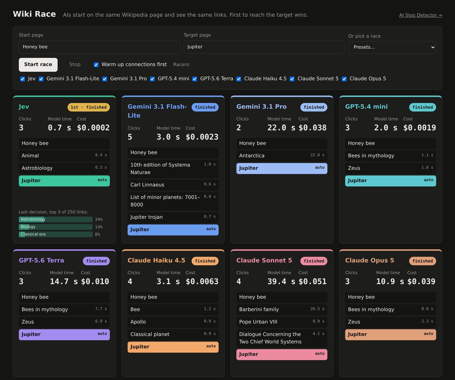
Task: Click Jev's cost value "$0.0002"
Action: point(93,128)
